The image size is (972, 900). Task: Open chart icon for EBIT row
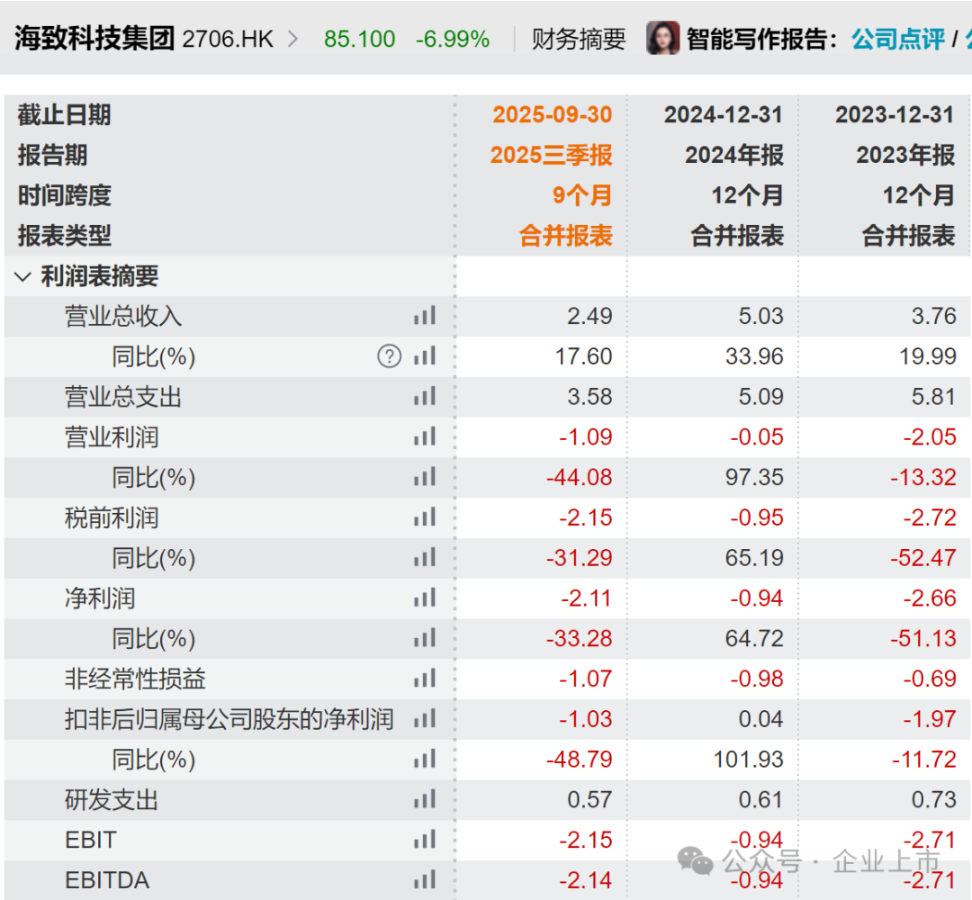425,840
